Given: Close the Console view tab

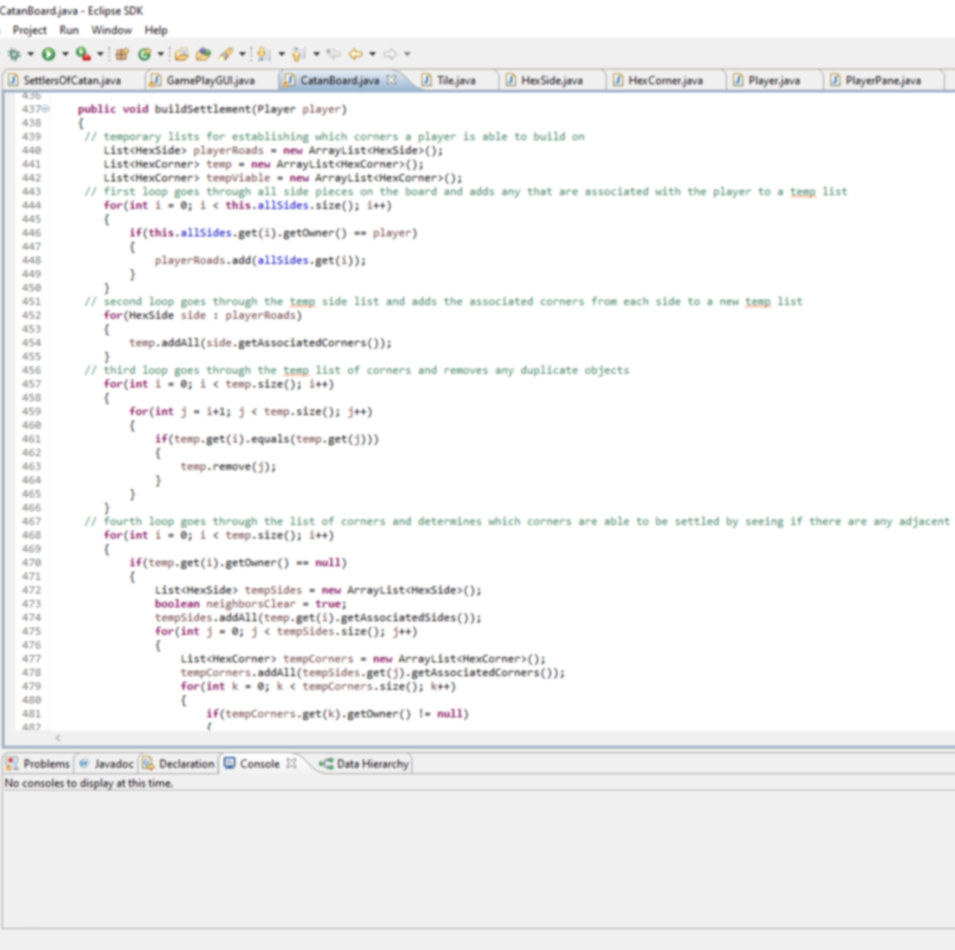Looking at the screenshot, I should [x=291, y=763].
